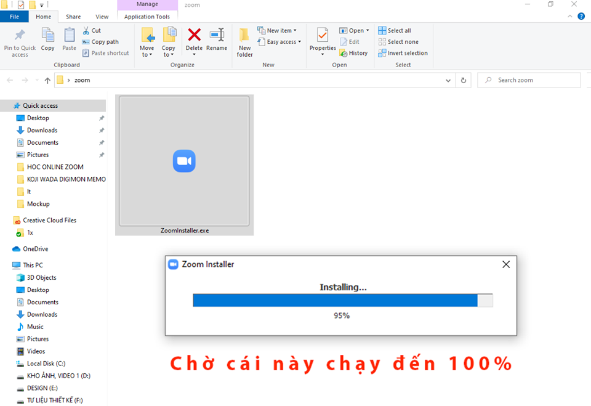Open DESIGN (E:) drive
The width and height of the screenshot is (591, 406).
[42, 388]
